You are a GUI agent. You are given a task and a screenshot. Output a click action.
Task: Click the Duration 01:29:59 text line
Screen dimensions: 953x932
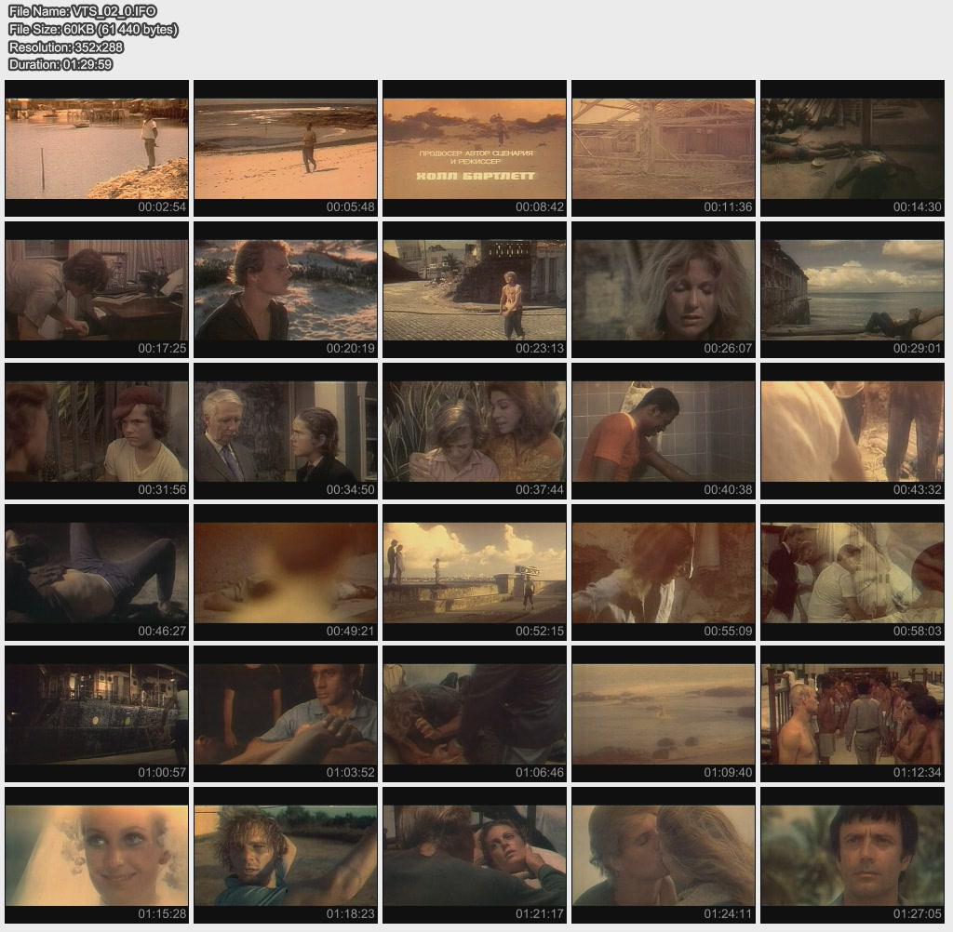point(60,64)
